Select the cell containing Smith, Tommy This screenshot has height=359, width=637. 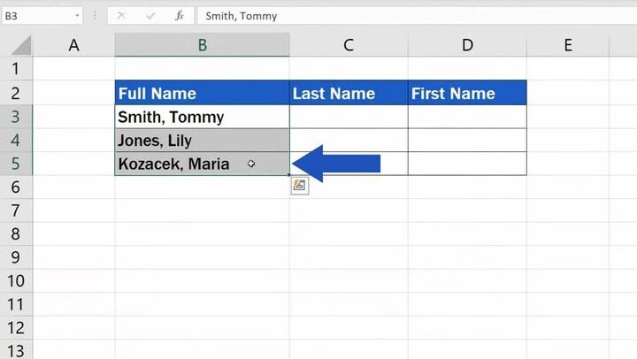(x=202, y=117)
